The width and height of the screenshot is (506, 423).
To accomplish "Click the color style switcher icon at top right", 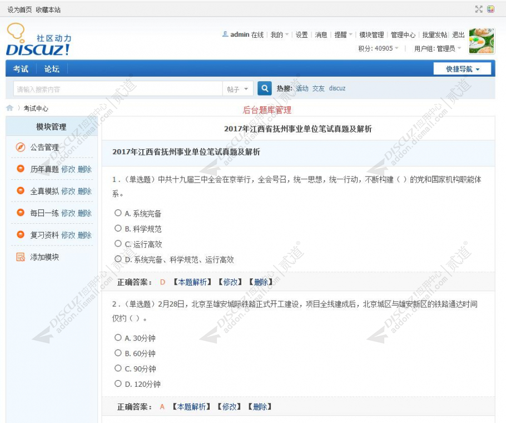I will tap(490, 9).
